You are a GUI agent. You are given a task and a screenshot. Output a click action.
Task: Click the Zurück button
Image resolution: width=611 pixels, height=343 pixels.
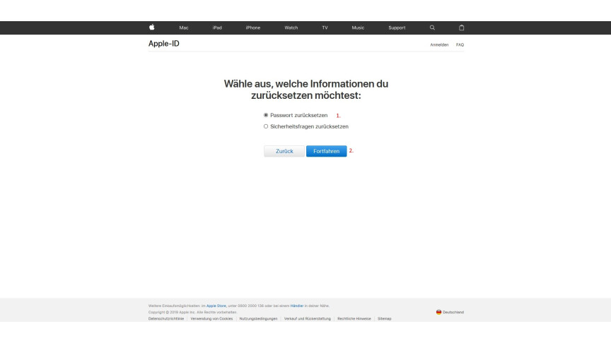click(x=284, y=151)
